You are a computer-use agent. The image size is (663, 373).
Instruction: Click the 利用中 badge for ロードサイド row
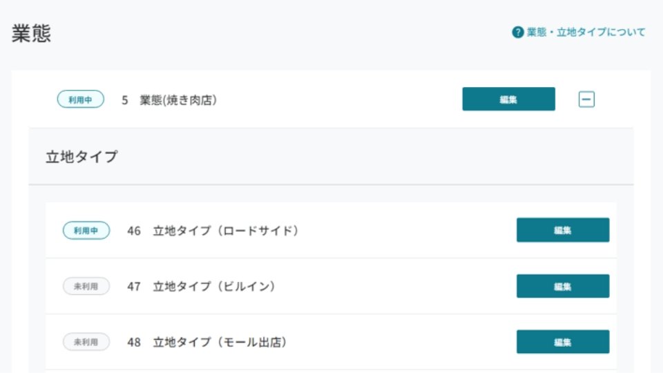coord(86,231)
